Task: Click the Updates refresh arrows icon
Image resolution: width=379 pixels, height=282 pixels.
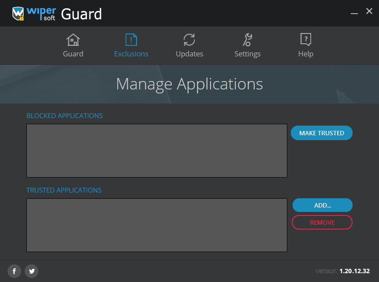Action: [x=189, y=40]
